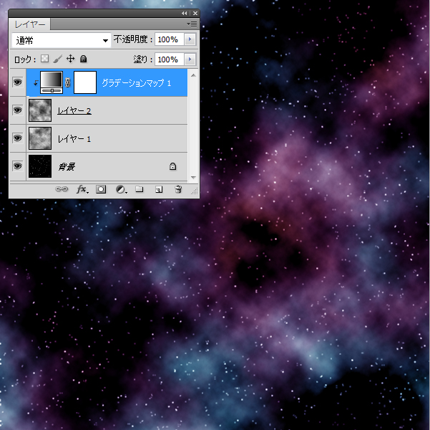
Task: Select レイヤー 2 layer name
Action: (x=74, y=111)
